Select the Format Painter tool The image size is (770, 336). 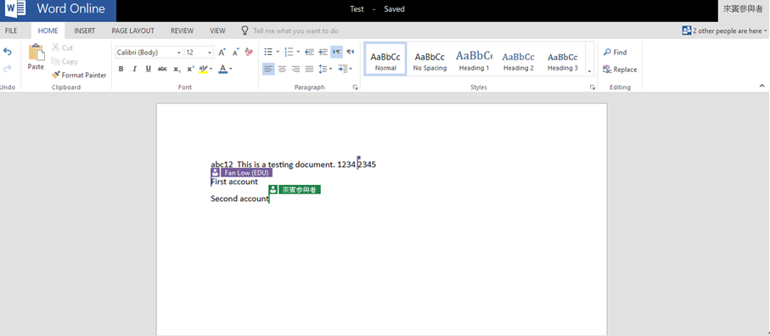[x=79, y=75]
